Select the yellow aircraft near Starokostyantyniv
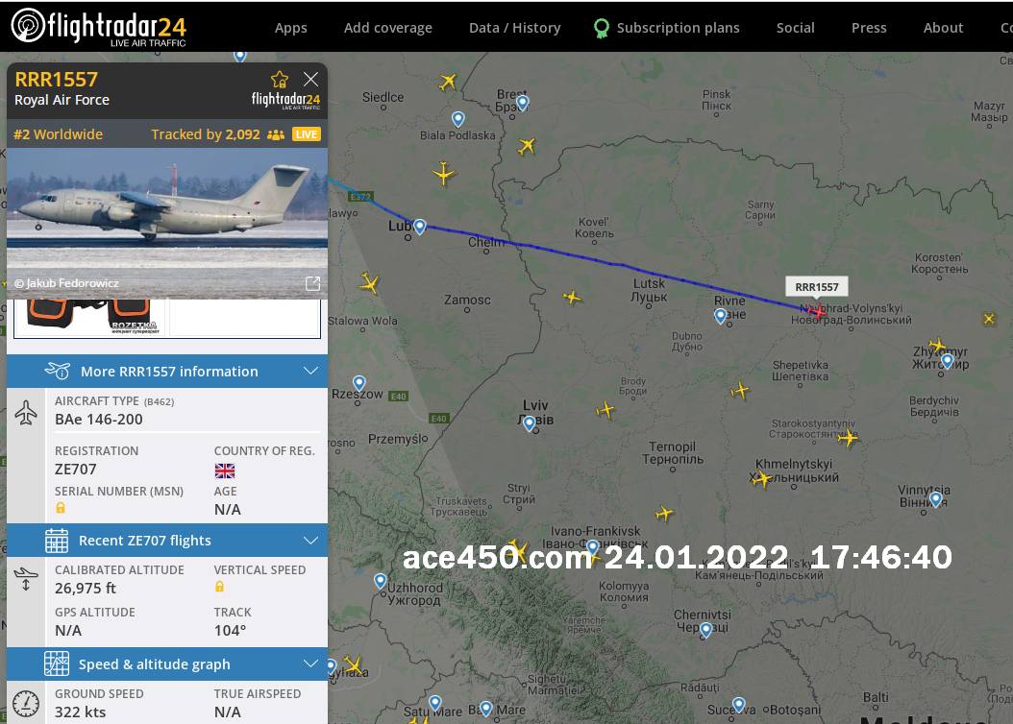The width and height of the screenshot is (1013, 724). pos(848,438)
